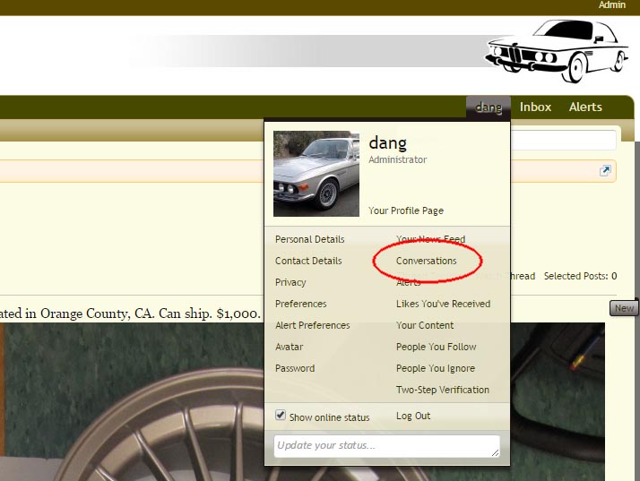The image size is (640, 481).
Task: Toggle Show online status checkbox
Action: click(x=281, y=416)
